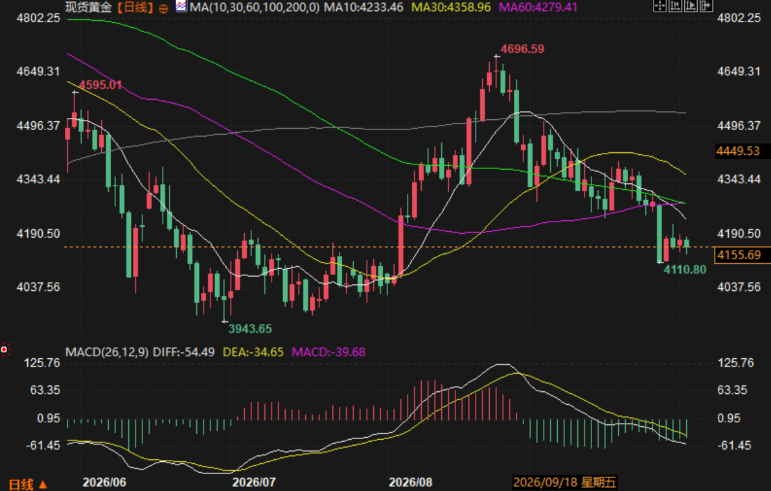Click the red sun-shaped marker left of MACD panel
This screenshot has height=491, width=771.
pos(5,349)
